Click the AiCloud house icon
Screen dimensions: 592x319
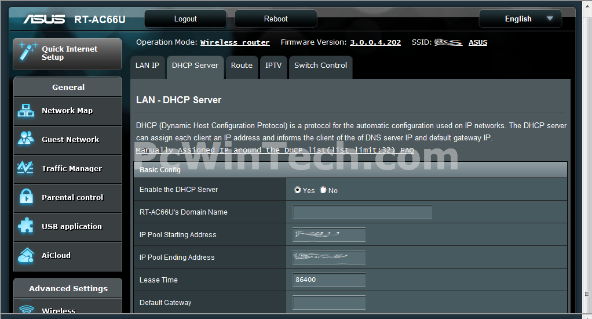point(25,255)
